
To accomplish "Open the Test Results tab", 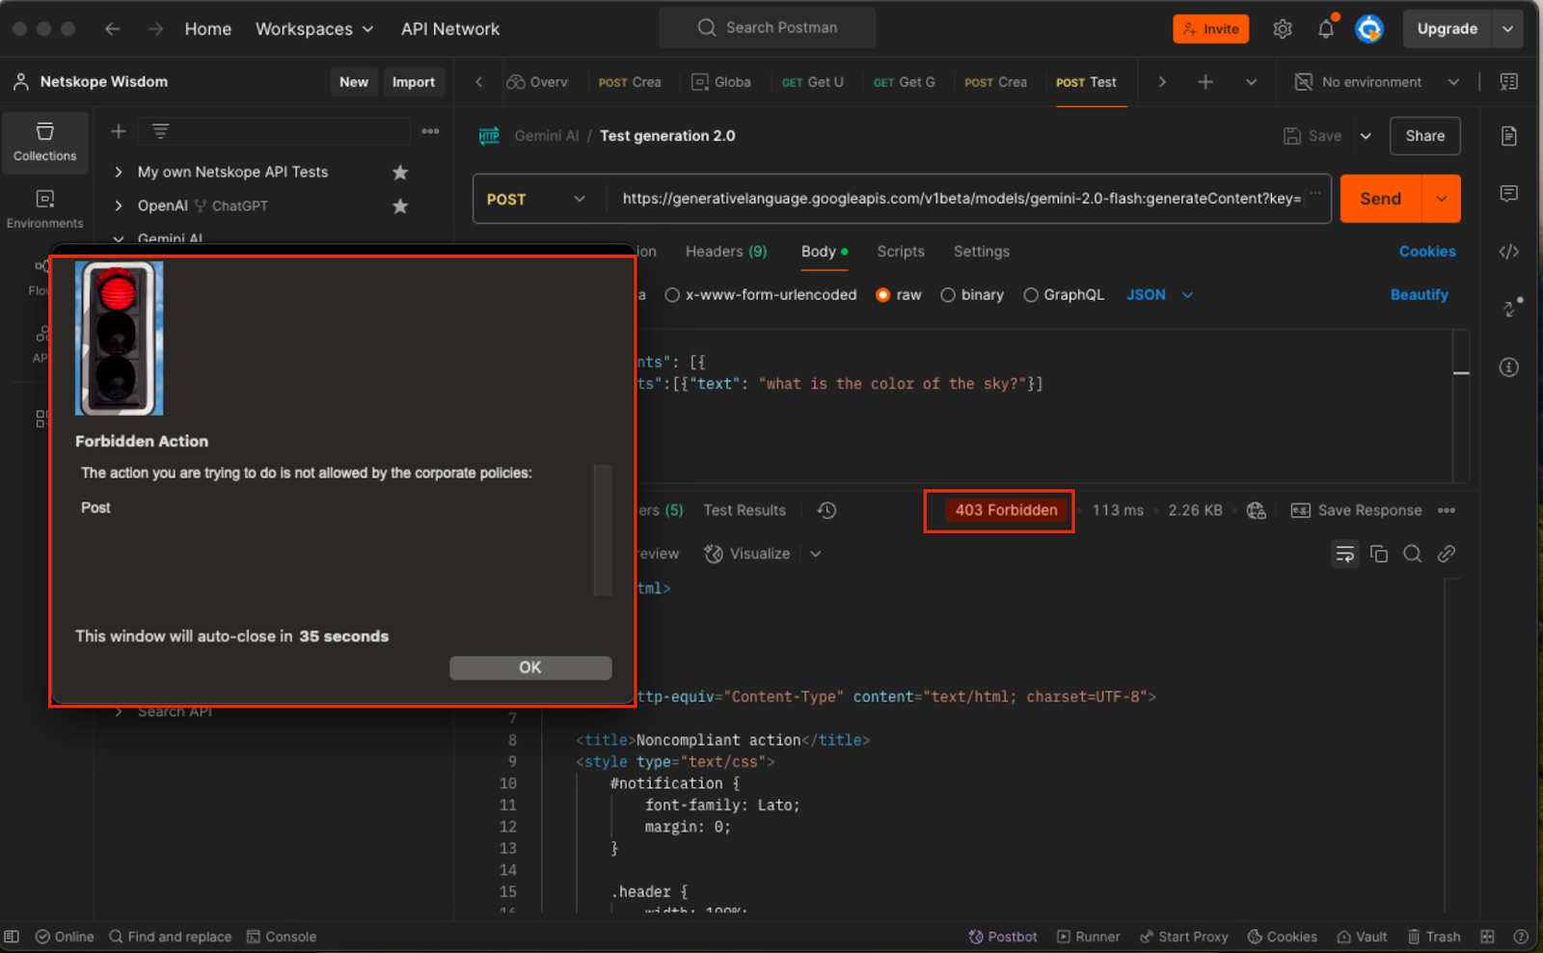I will [x=744, y=510].
